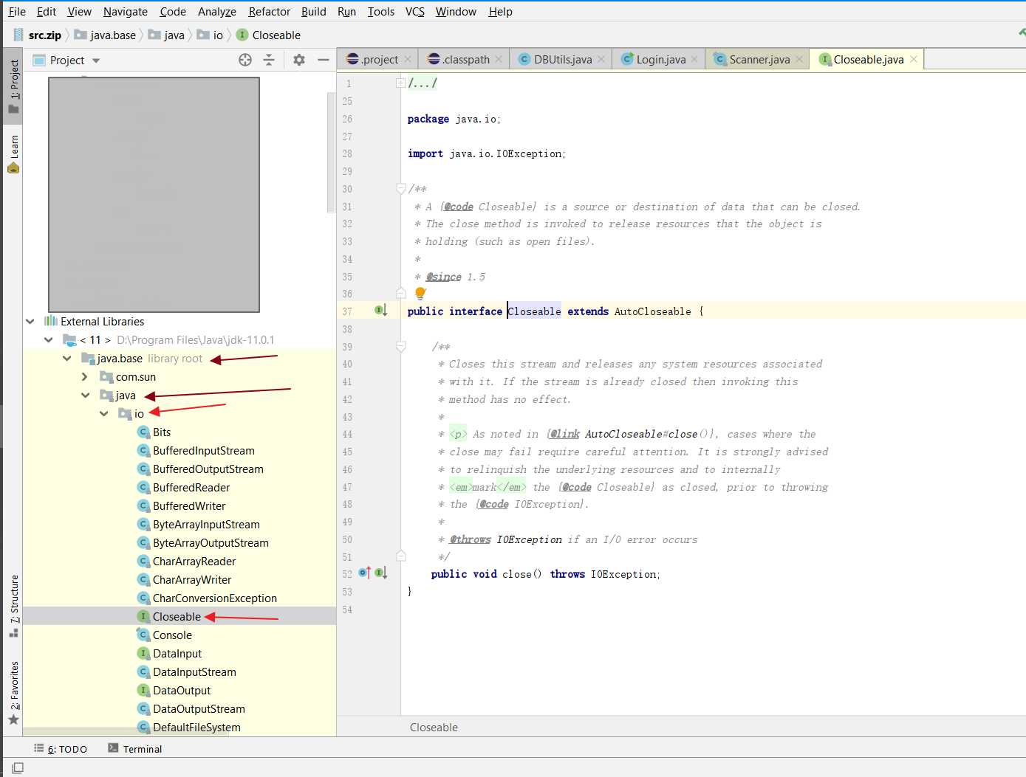1026x777 pixels.
Task: Click IOException in the import statement
Action: coord(530,153)
